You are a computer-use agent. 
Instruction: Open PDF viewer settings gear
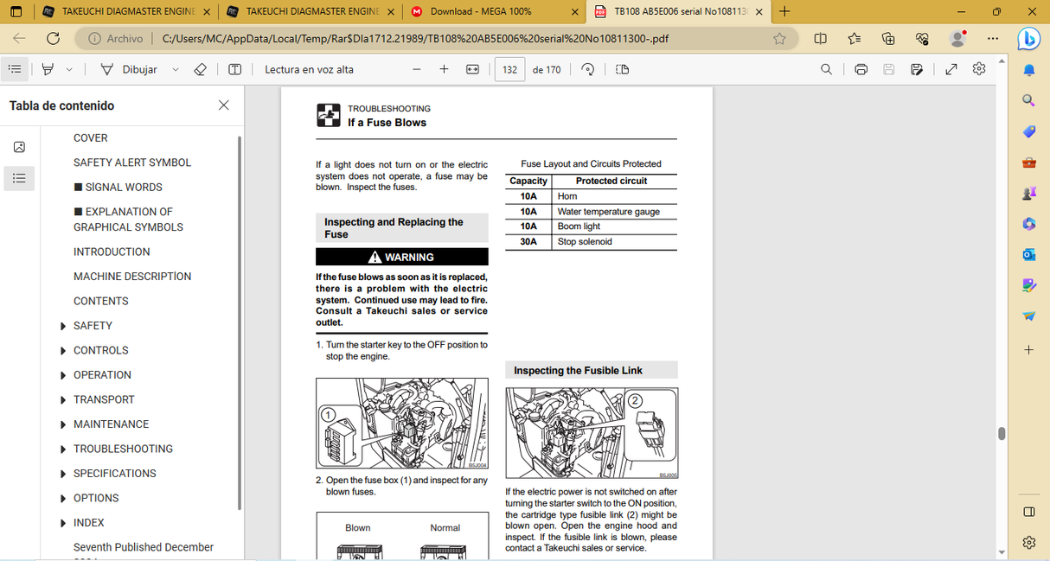979,69
